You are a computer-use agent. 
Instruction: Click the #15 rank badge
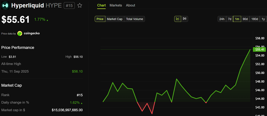click(x=69, y=5)
